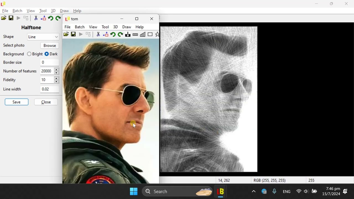
Task: Click Save disk icon in main window toolbar
Action: pyautogui.click(x=11, y=18)
